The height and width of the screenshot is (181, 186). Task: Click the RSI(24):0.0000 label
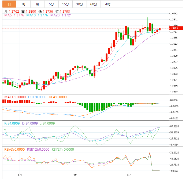63,150
